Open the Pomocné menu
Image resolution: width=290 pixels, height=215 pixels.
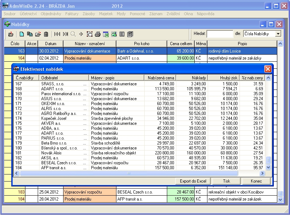[x=138, y=14]
